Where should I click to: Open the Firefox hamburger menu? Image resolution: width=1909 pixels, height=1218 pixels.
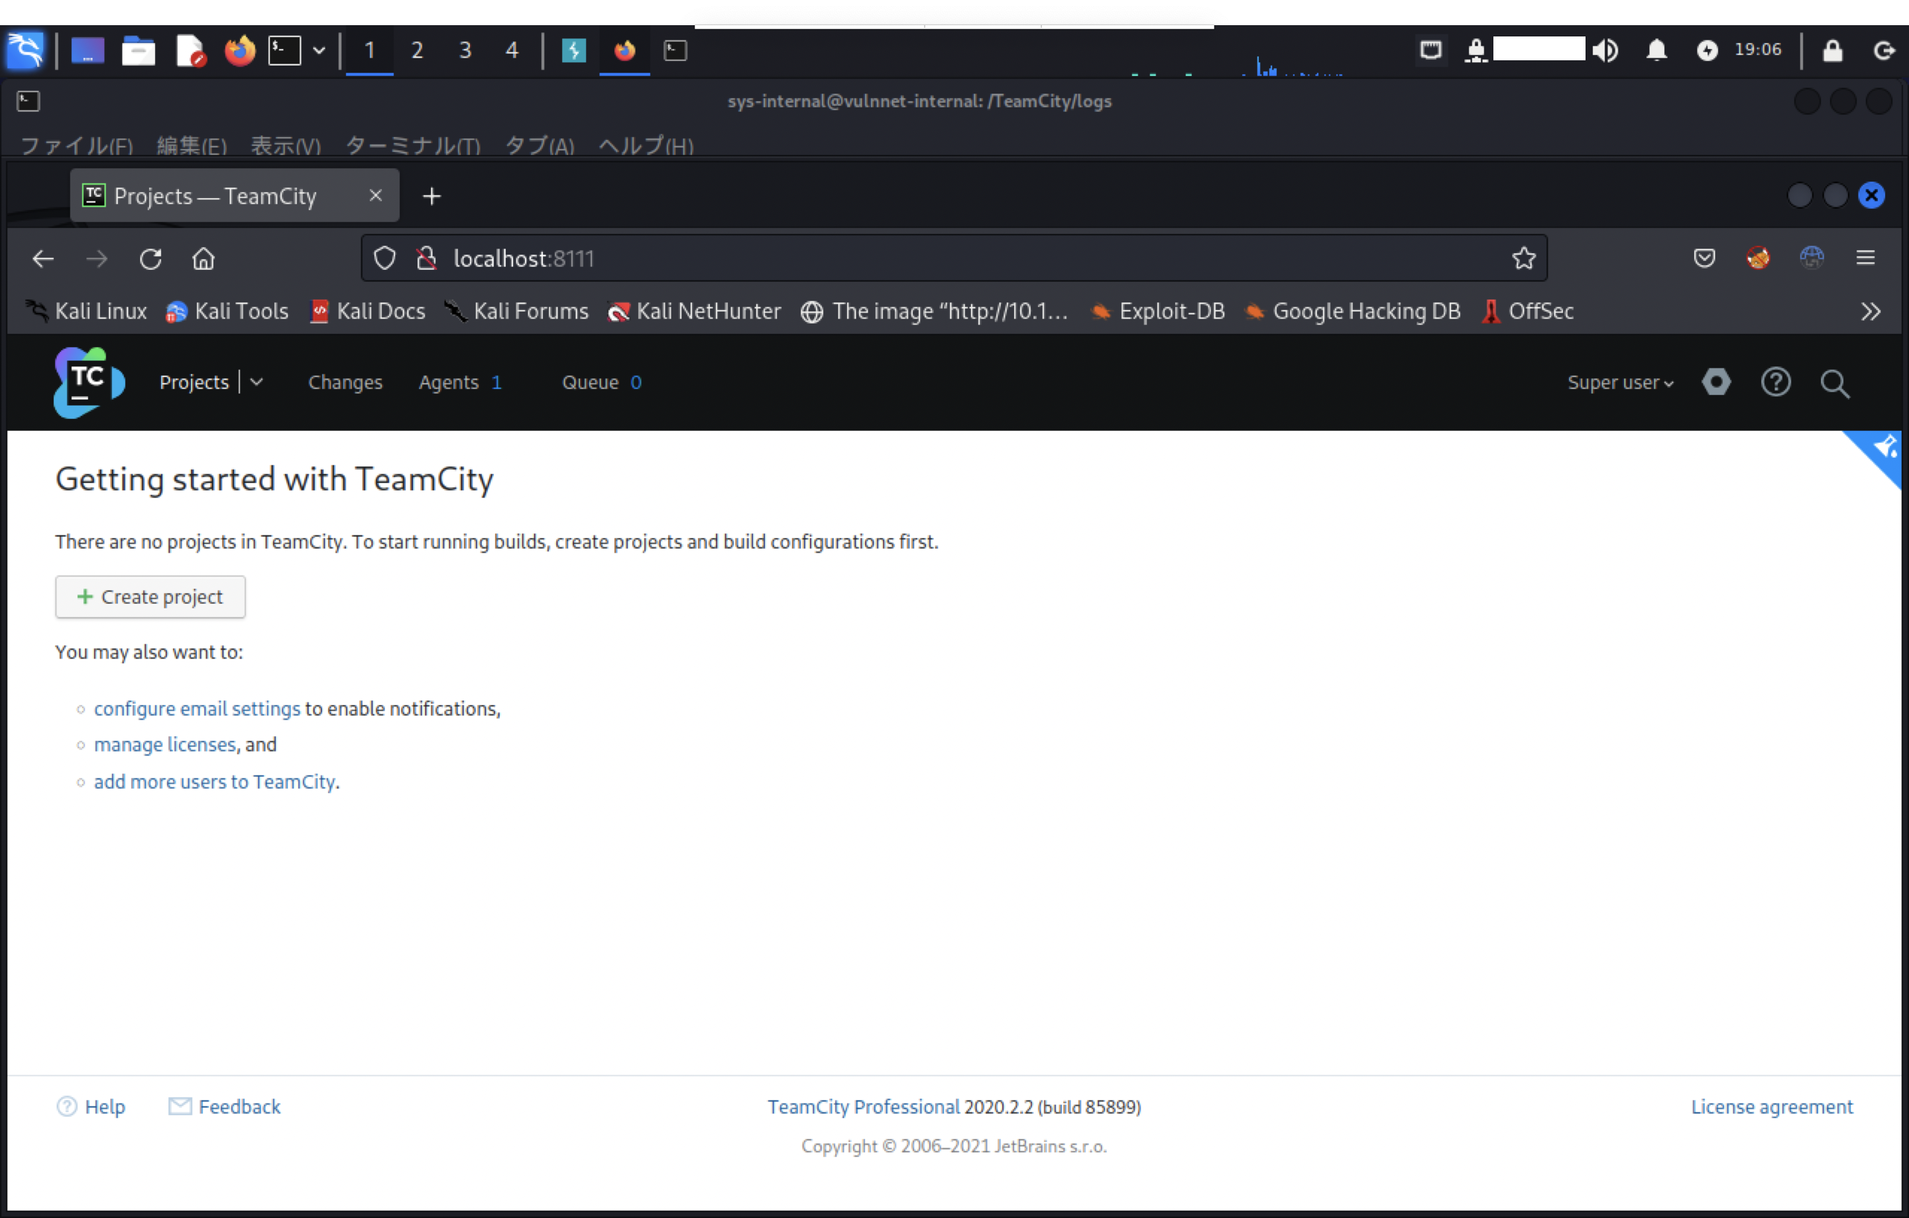(1865, 258)
